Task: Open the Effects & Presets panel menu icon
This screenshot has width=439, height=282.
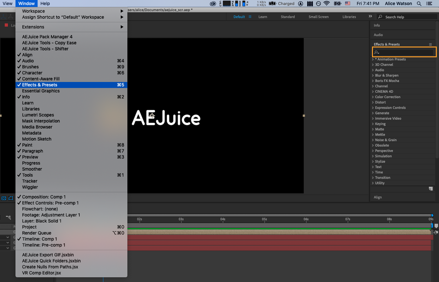Action: pos(430,44)
